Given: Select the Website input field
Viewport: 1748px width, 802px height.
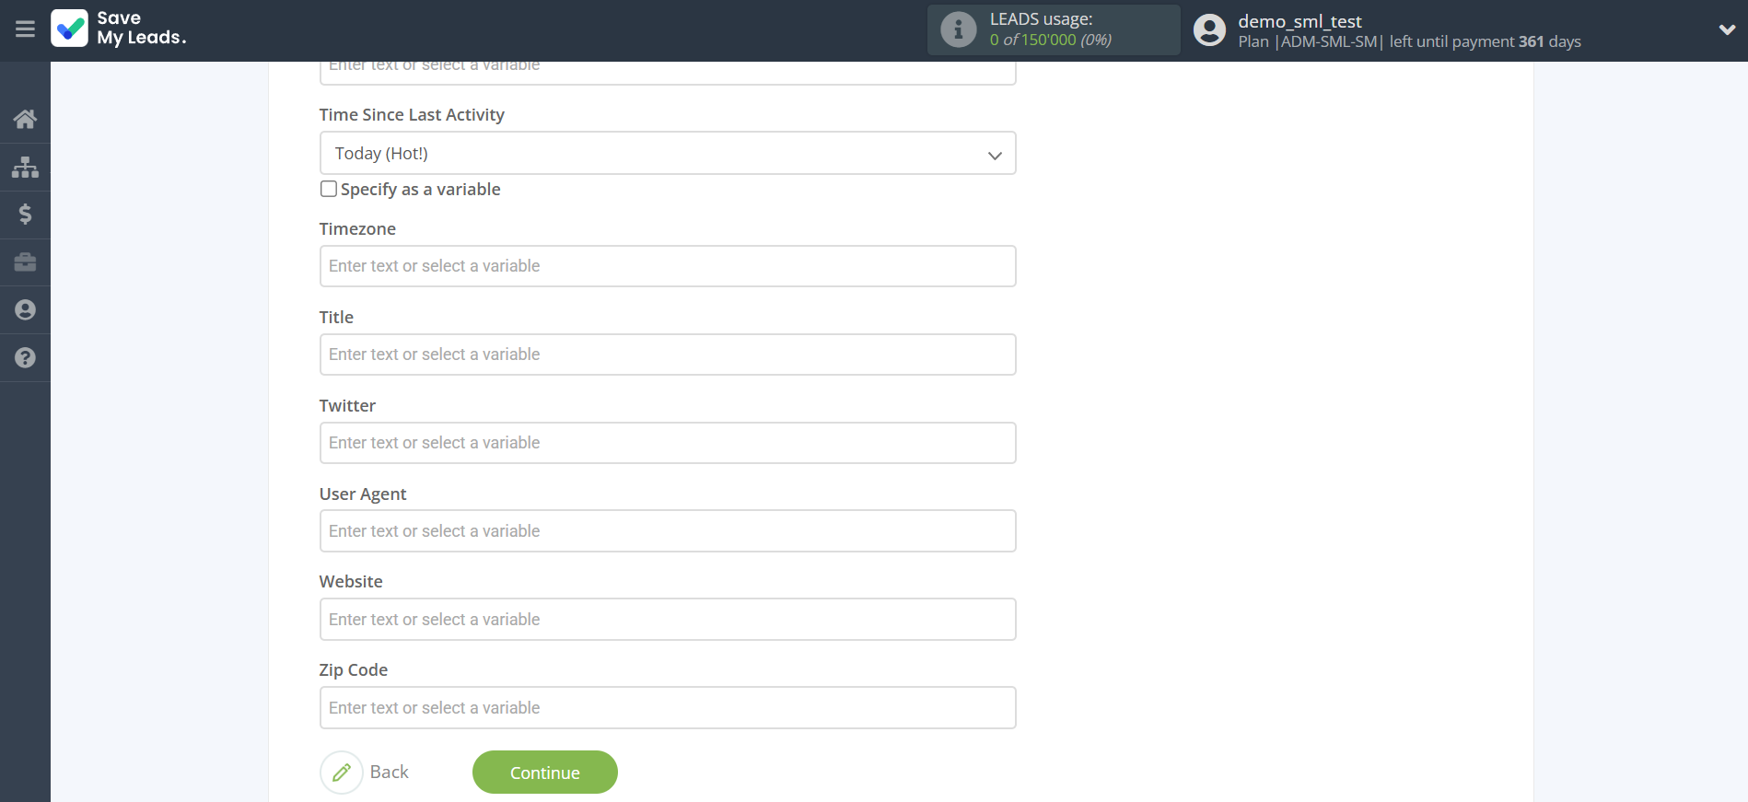Looking at the screenshot, I should point(667,620).
